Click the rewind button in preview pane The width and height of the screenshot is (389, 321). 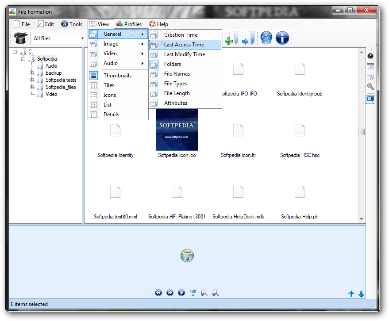point(158,293)
